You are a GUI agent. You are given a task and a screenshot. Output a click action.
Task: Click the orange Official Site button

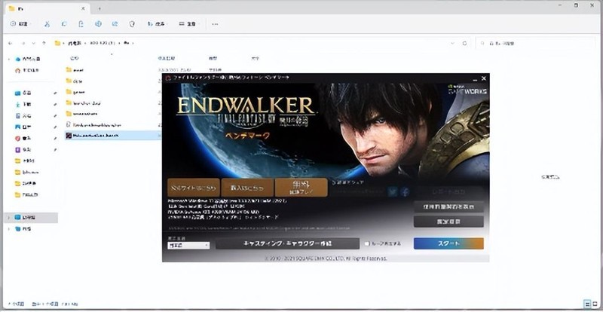194,188
